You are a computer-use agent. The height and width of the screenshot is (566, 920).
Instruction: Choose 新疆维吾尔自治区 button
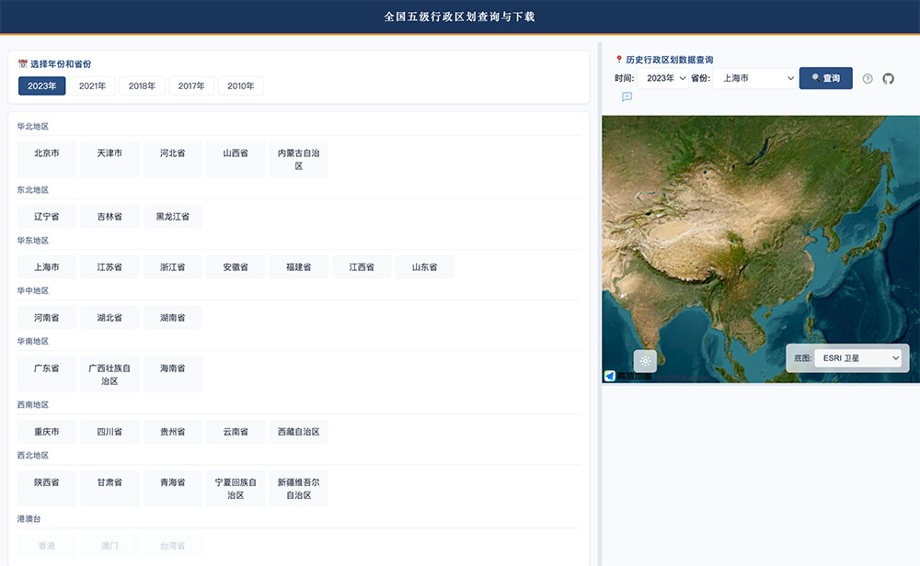tap(299, 489)
